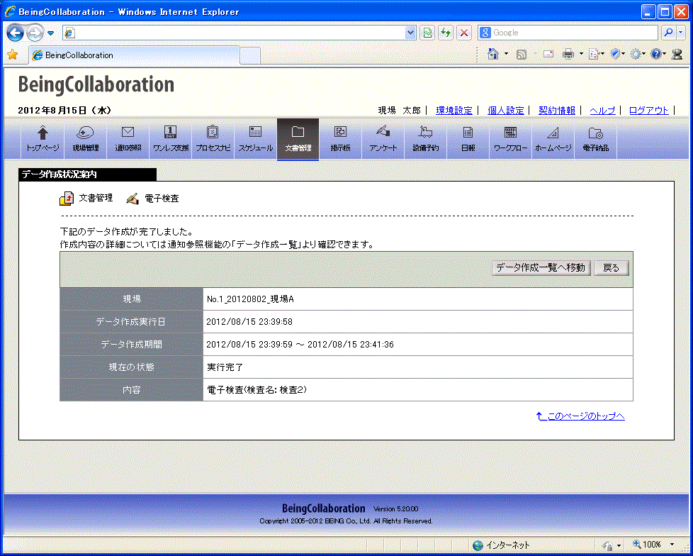The image size is (693, 556).
Task: Go back with browser Back arrow
Action: pyautogui.click(x=15, y=33)
